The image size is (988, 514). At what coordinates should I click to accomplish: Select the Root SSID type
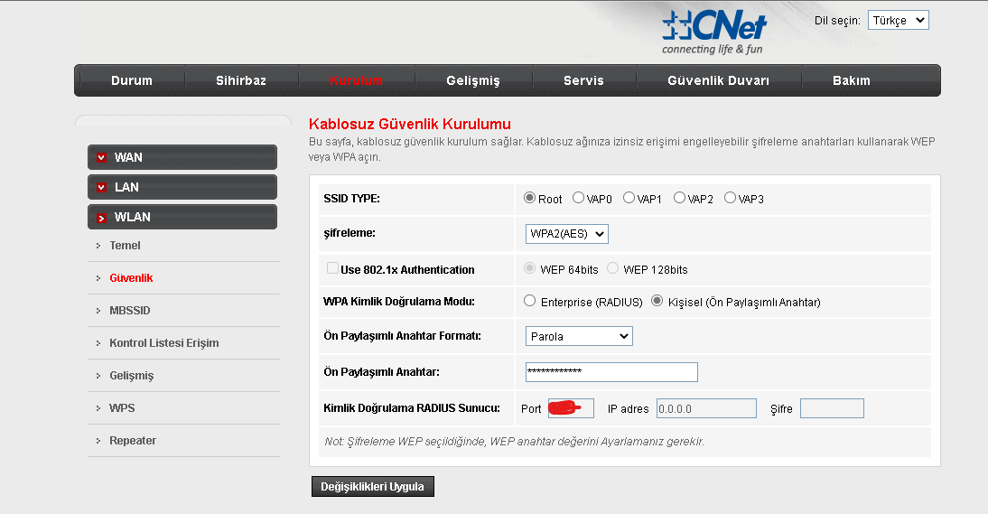pyautogui.click(x=529, y=198)
